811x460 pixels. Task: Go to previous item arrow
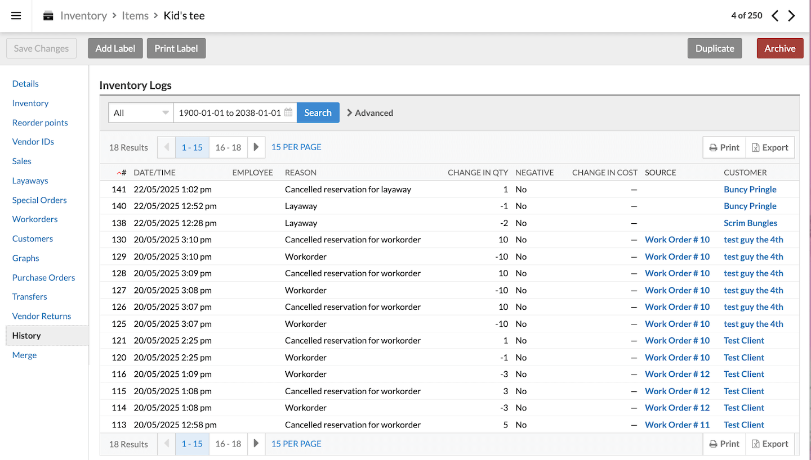coord(775,16)
